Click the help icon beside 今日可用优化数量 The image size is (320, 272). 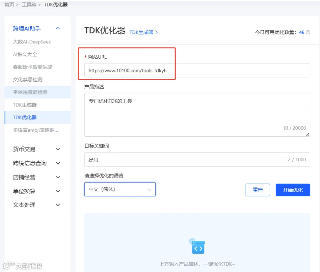coord(308,32)
